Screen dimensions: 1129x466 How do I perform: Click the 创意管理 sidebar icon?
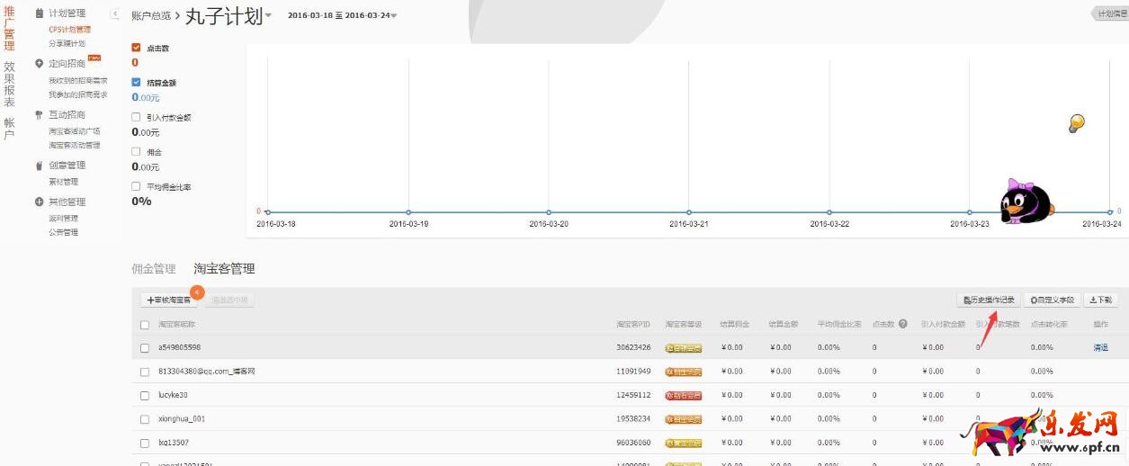click(39, 166)
